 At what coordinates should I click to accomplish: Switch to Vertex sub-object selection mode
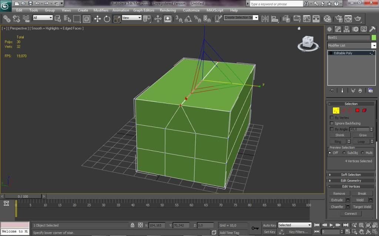point(336,110)
